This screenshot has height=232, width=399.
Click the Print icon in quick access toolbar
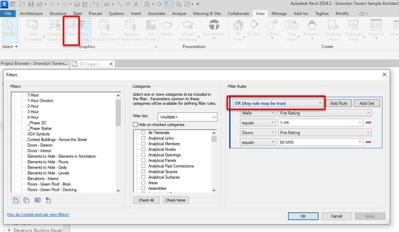click(x=77, y=4)
